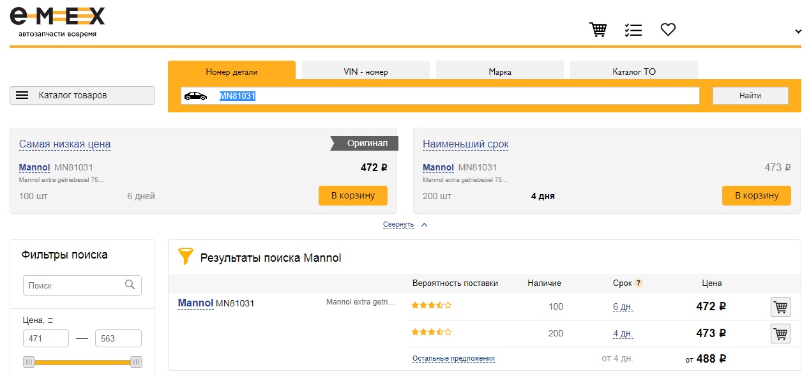Viewport: 809px width, 376px height.
Task: Open favorites heart icon in header
Action: click(x=668, y=29)
